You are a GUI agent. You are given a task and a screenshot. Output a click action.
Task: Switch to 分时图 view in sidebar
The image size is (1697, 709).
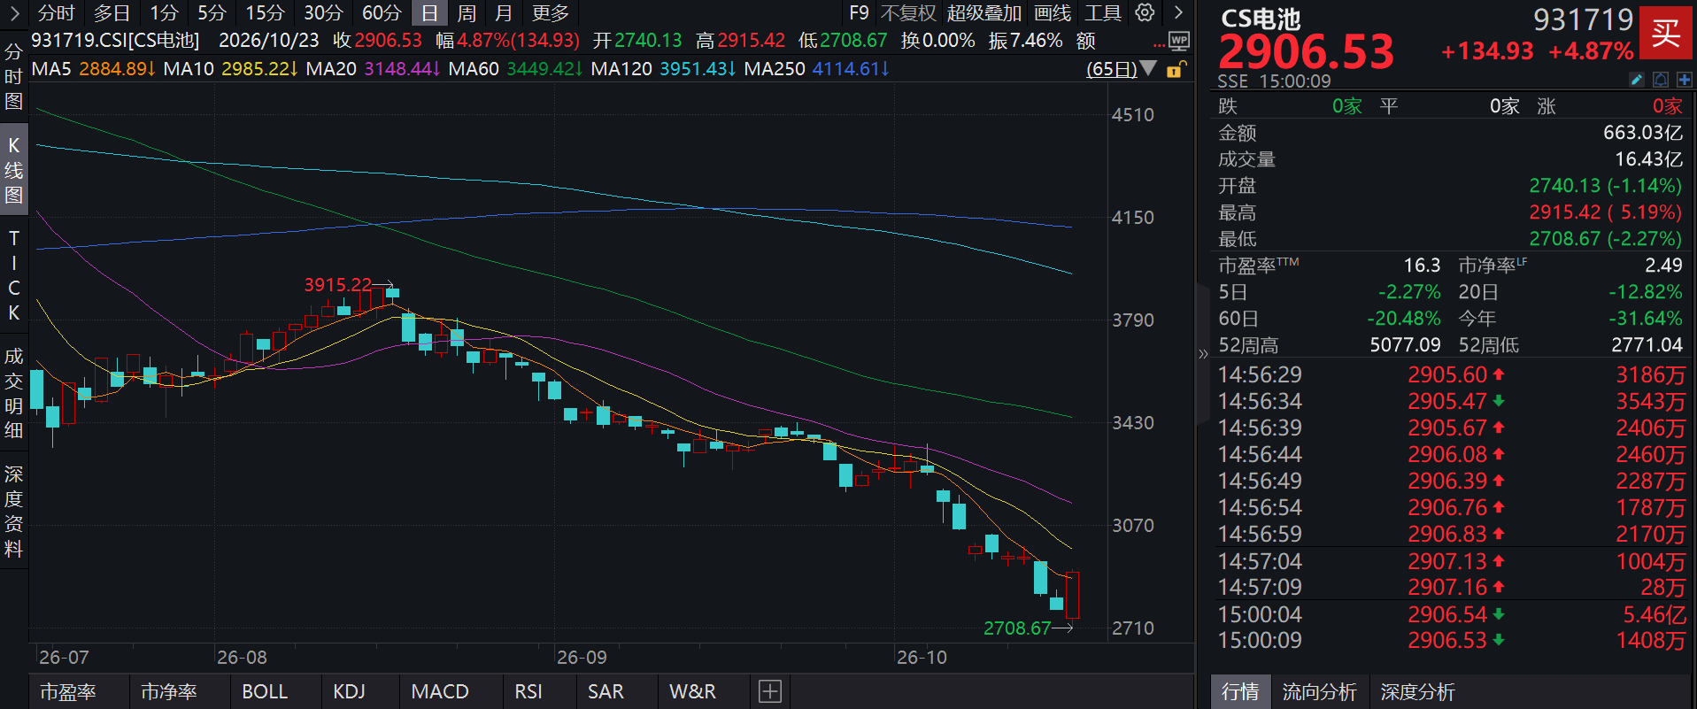click(13, 77)
